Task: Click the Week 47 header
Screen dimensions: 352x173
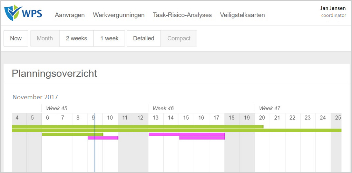Action: point(270,109)
